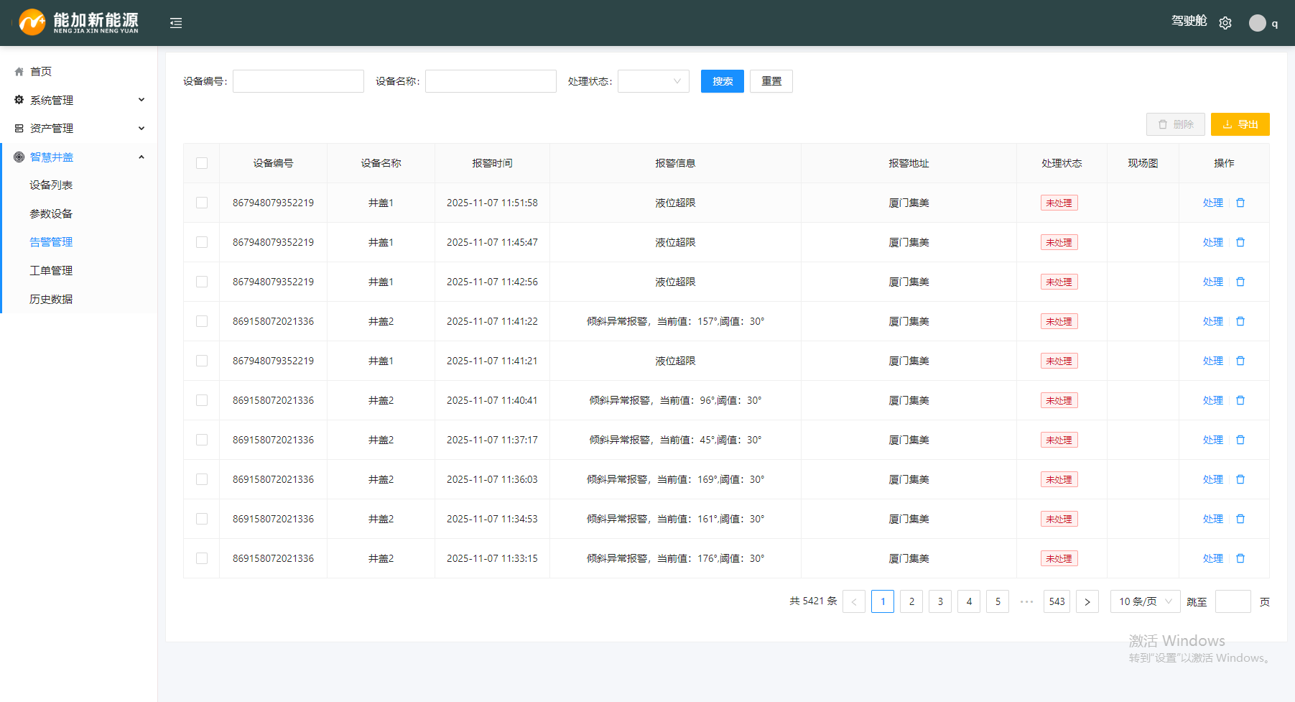Screen dimensions: 1295x702
Task: Open settings via the gear icon
Action: [x=1225, y=23]
